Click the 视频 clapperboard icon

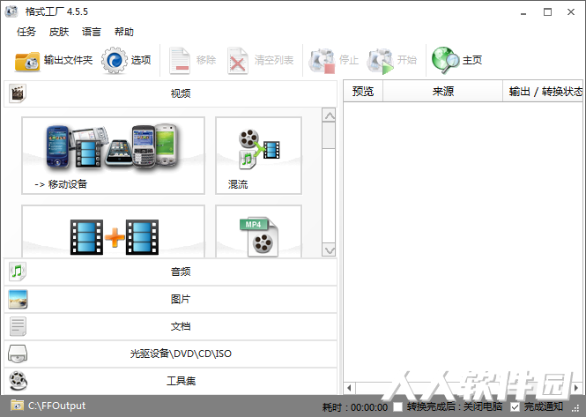coord(18,93)
